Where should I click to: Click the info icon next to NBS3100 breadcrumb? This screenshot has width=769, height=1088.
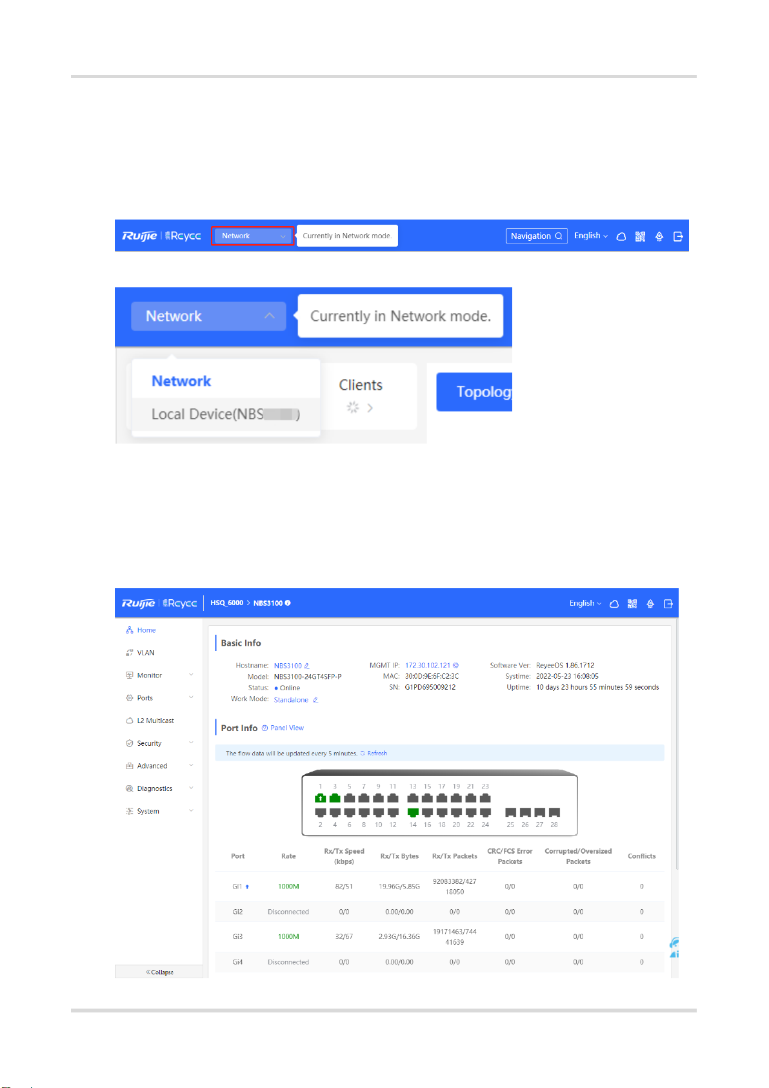pos(288,603)
